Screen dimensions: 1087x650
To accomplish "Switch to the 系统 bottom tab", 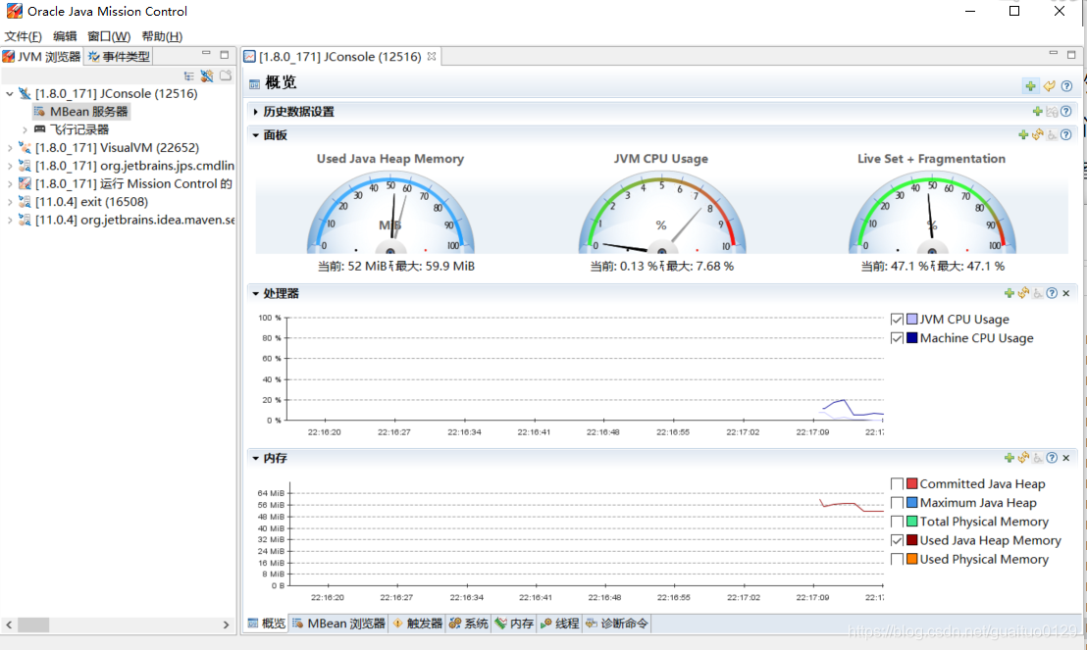I will point(469,624).
